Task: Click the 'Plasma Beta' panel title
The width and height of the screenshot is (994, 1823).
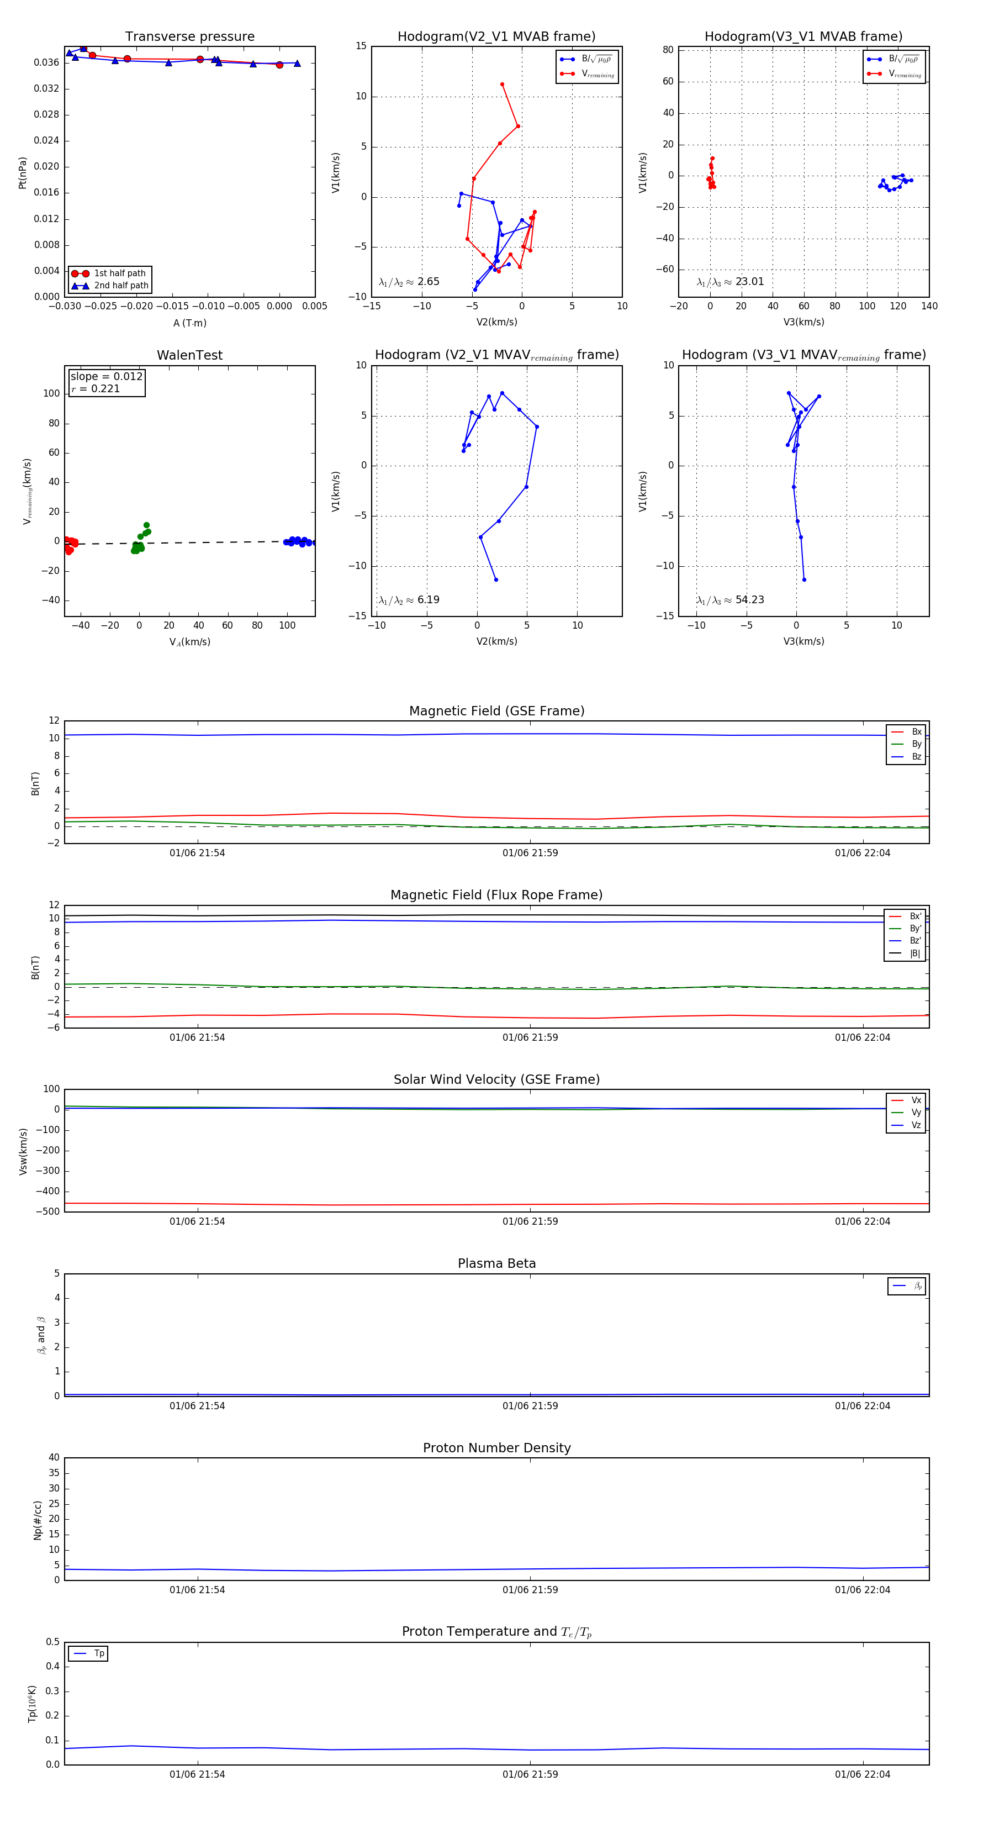Action: (x=496, y=1263)
